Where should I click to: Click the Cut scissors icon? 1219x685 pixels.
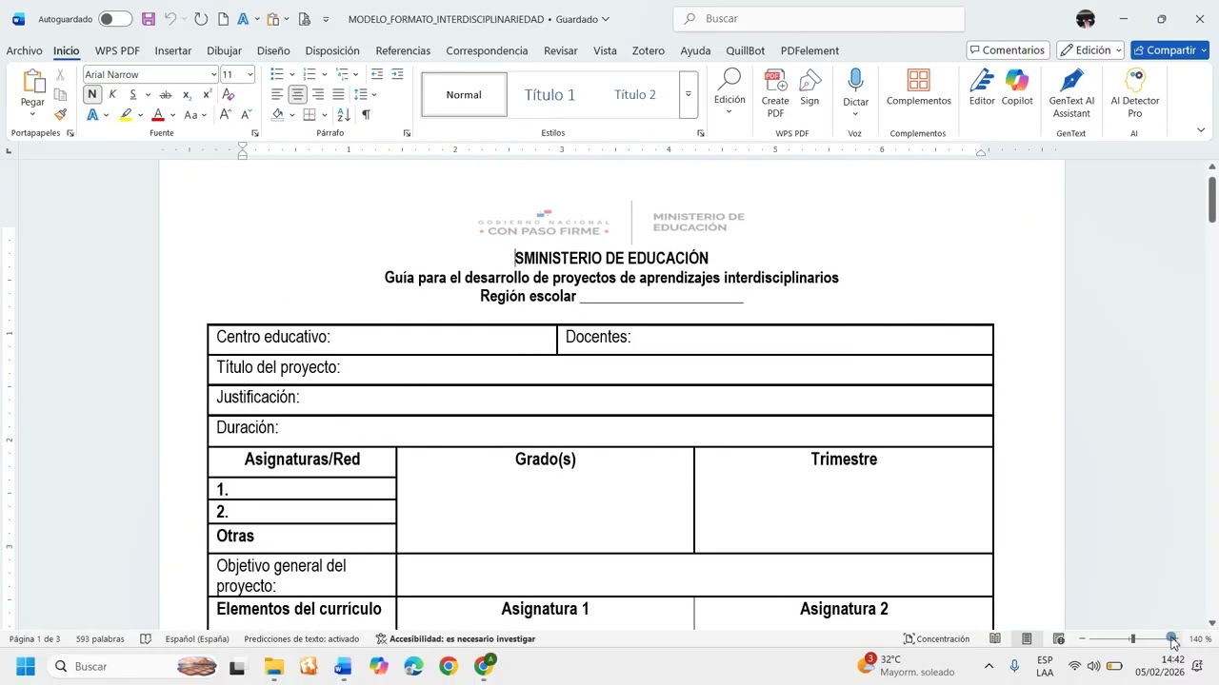click(x=60, y=74)
